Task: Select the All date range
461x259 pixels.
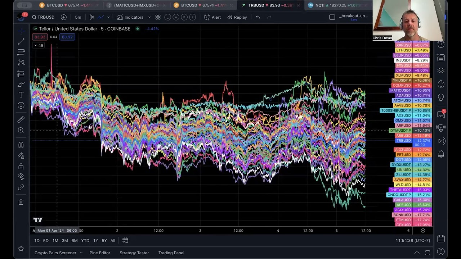Action: 113,241
